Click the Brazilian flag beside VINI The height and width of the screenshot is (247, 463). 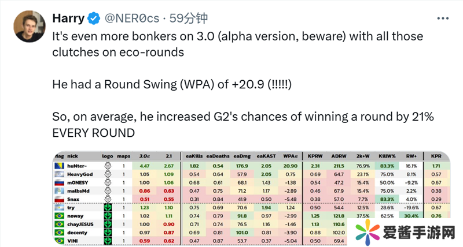[x=59, y=239]
